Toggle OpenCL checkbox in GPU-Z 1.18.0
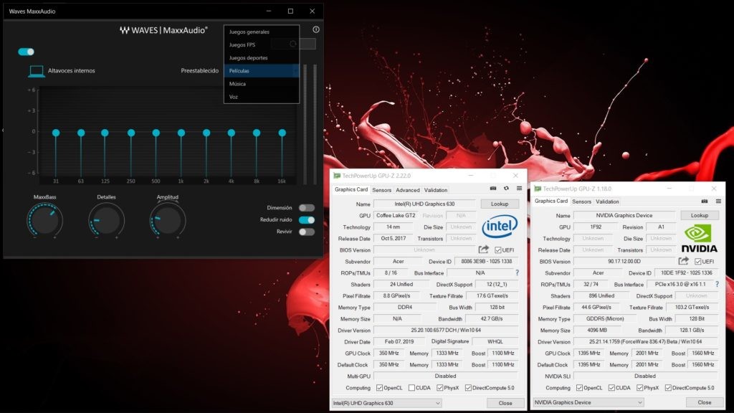Viewport: 734px width, 413px height. point(579,388)
